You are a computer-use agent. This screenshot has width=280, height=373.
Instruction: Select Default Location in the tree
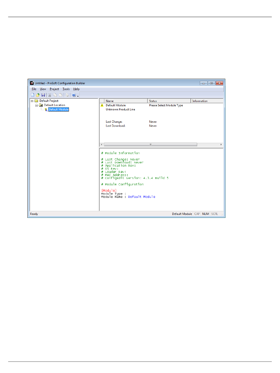coord(55,105)
